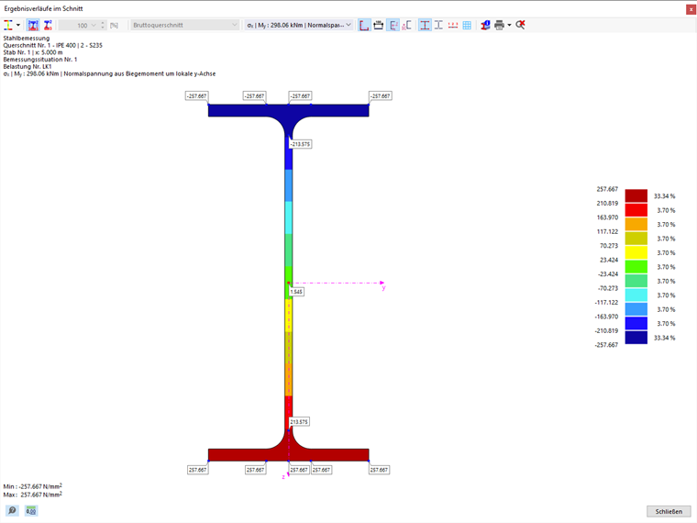Toggle the filled section view icon
Screen dimensions: 697x523
(425, 26)
